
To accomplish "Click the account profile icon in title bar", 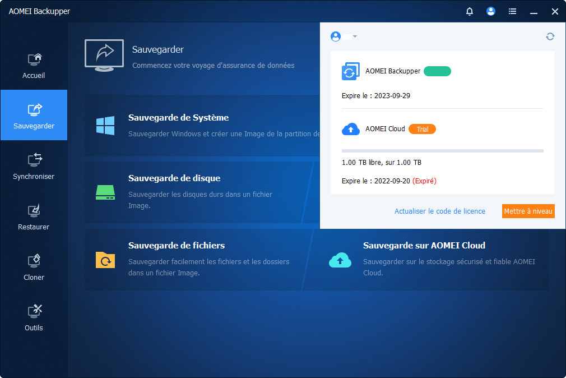I will [x=490, y=11].
